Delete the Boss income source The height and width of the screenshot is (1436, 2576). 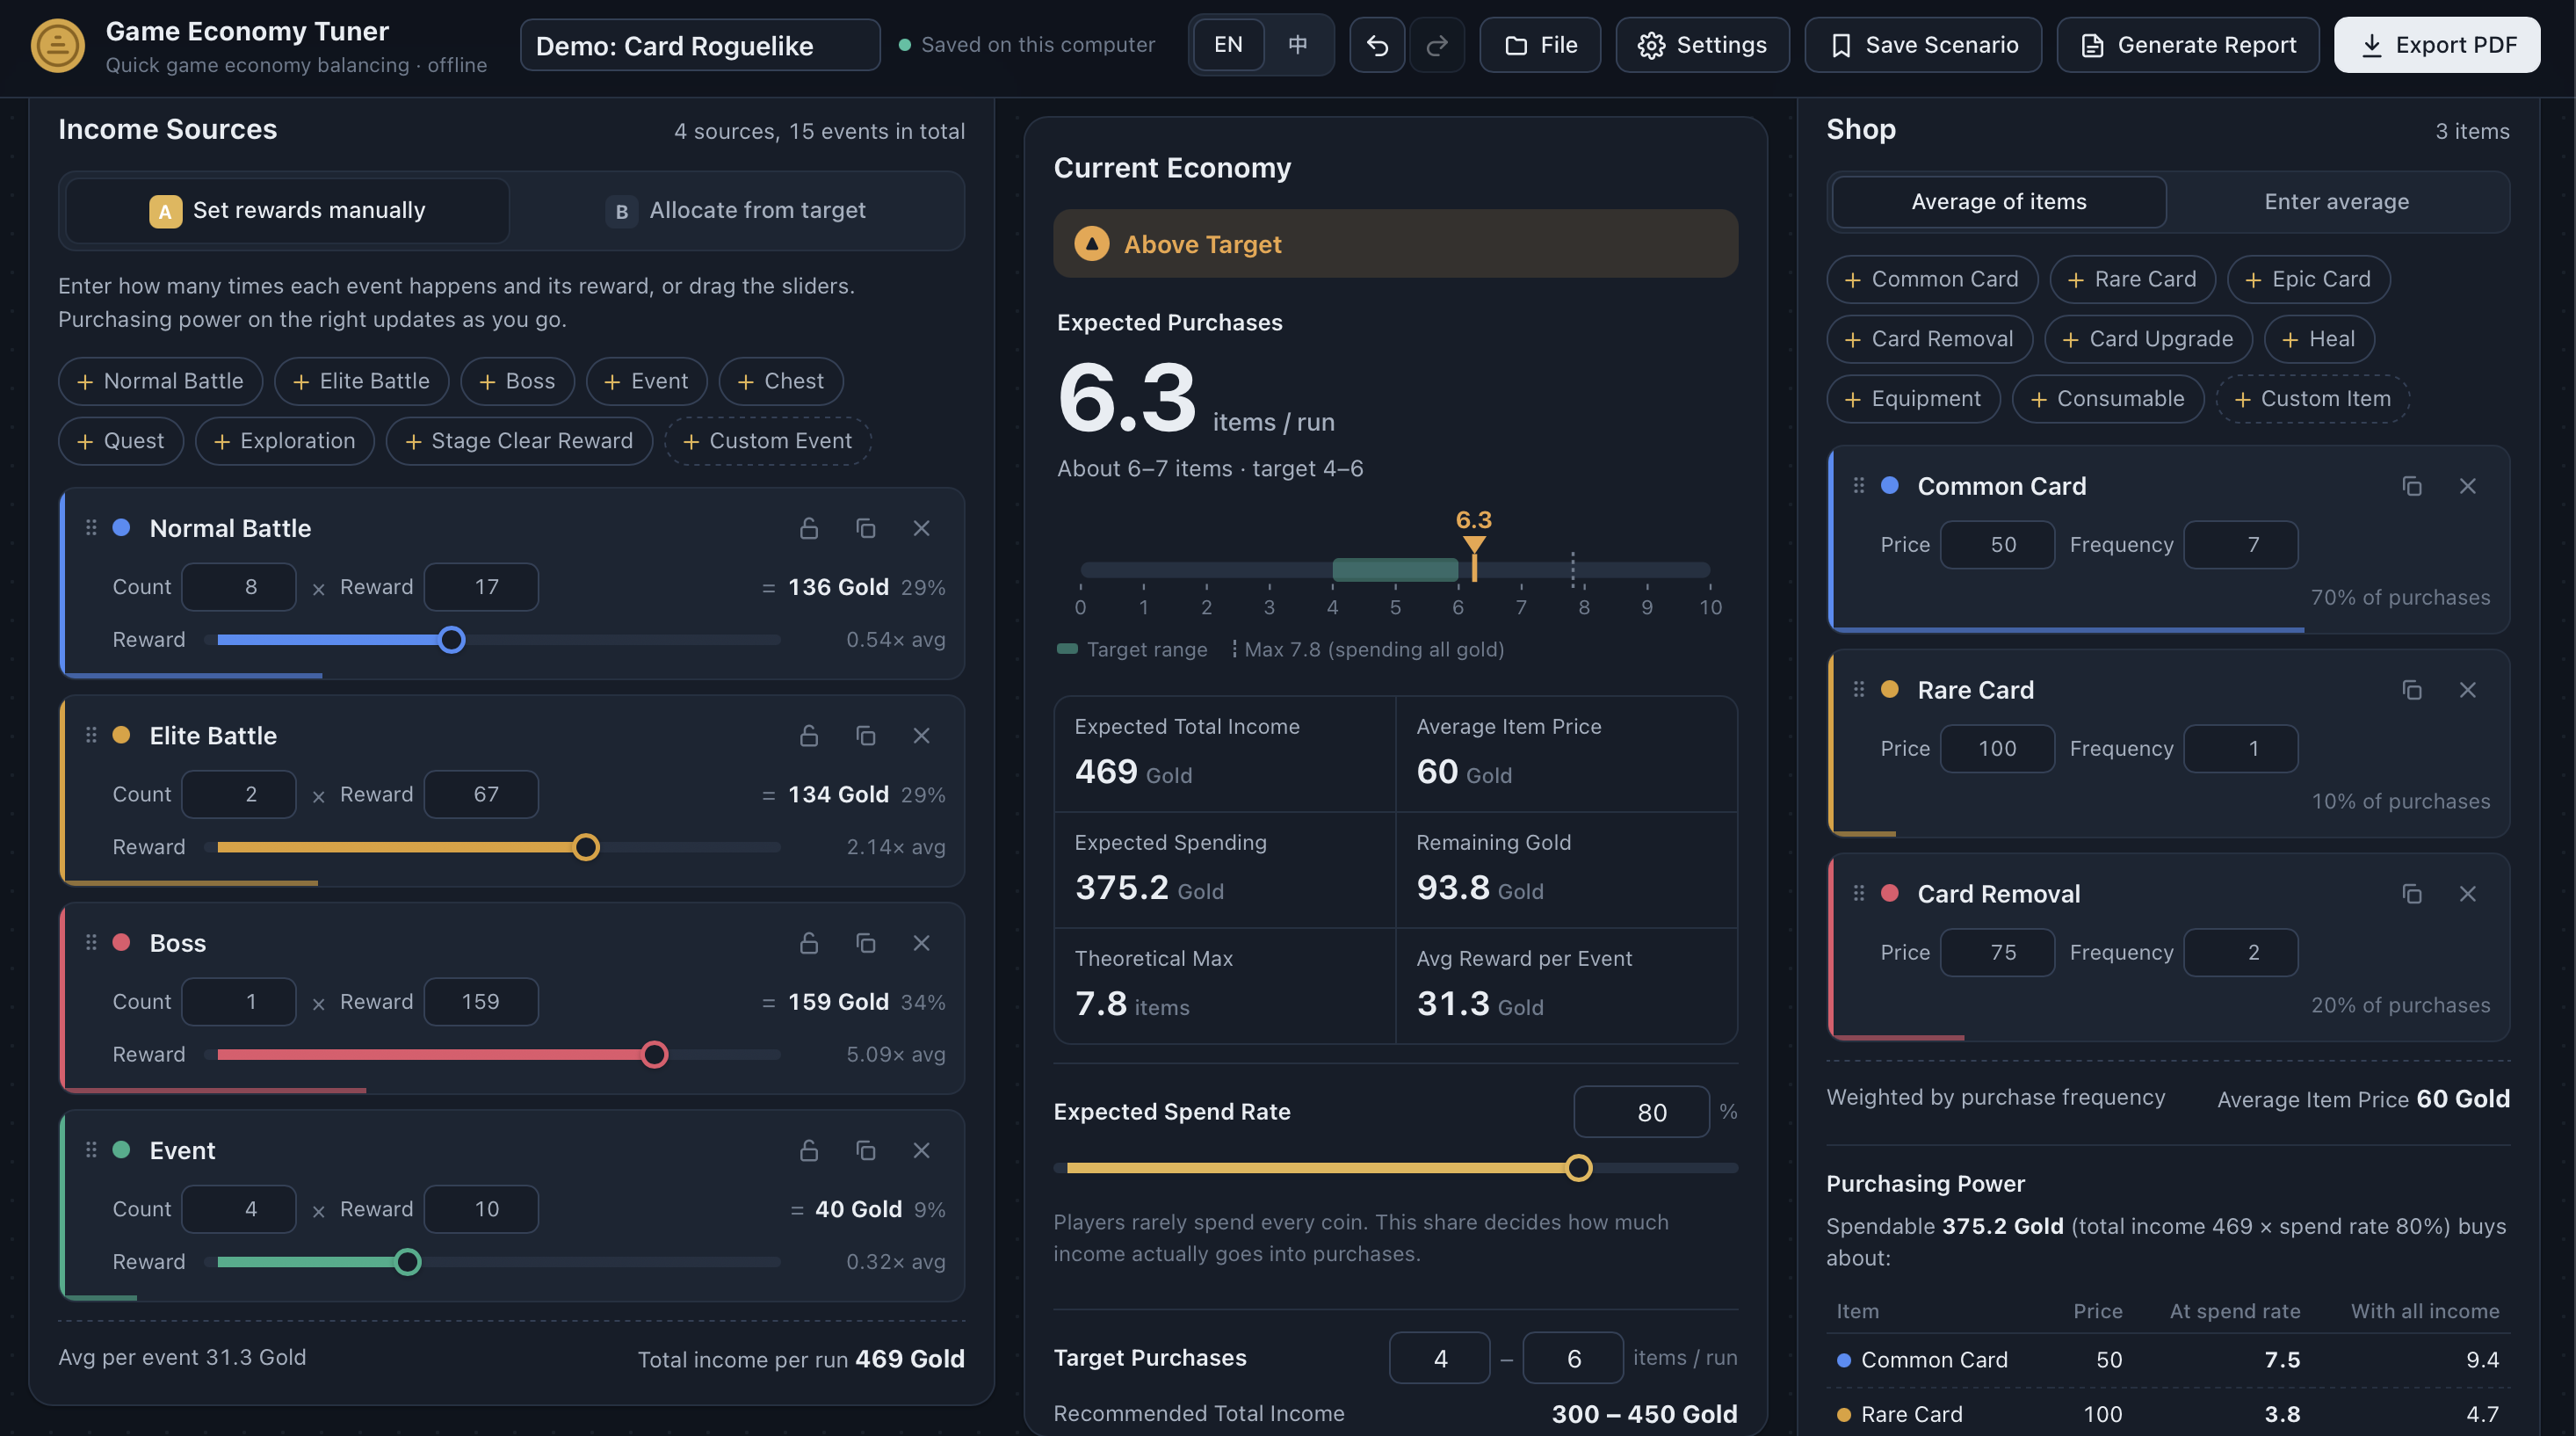pos(922,943)
